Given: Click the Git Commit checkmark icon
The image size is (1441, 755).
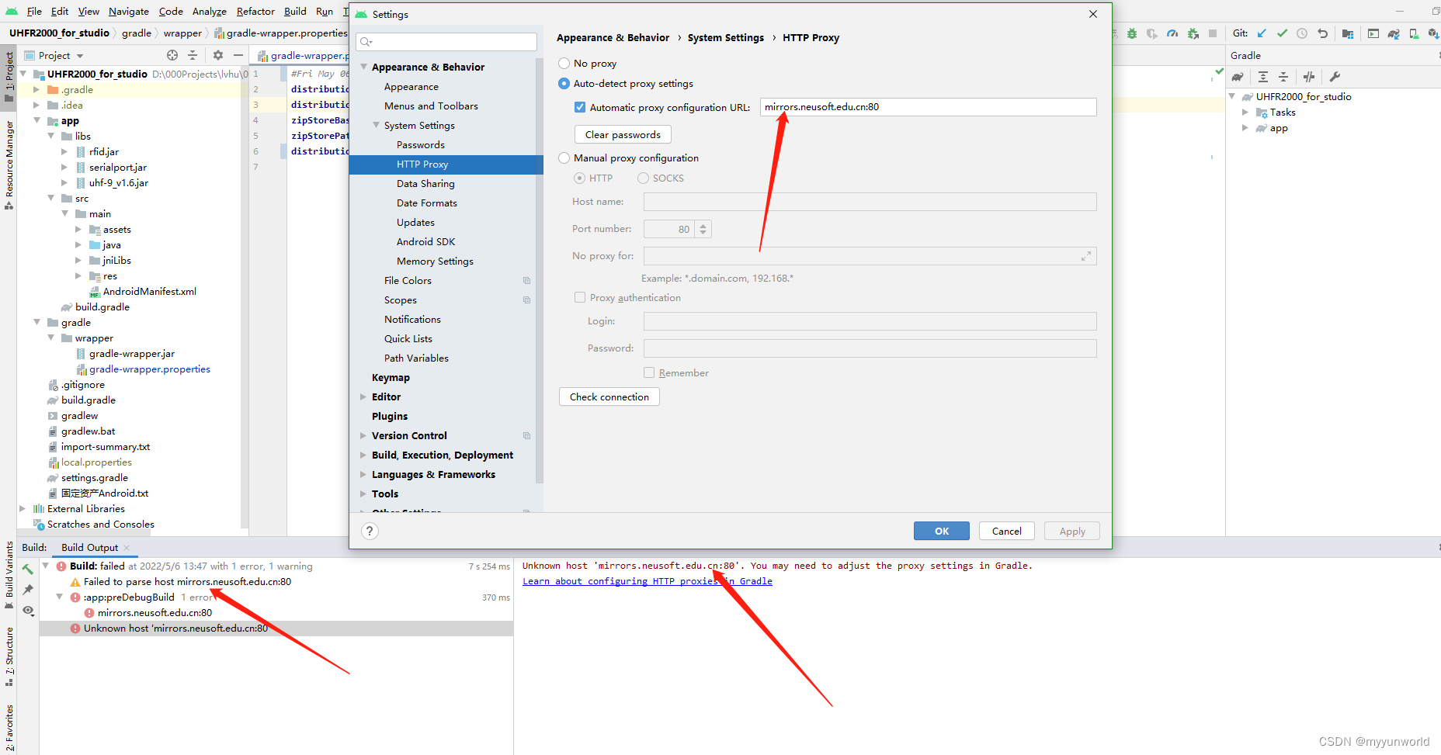Looking at the screenshot, I should (x=1282, y=33).
